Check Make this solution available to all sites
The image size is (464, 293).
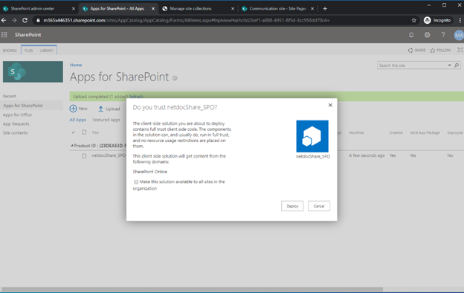click(136, 181)
